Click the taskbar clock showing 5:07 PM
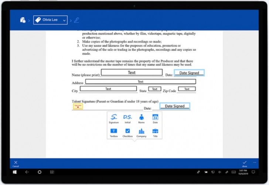This screenshot has height=185, width=269. tap(243, 172)
